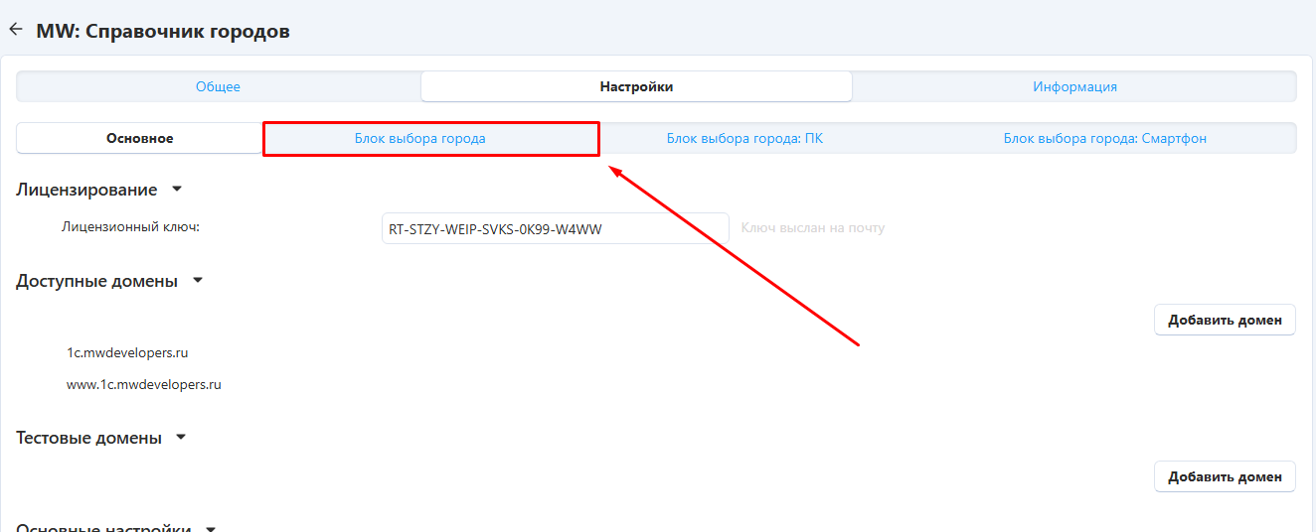
Task: Switch to Блок выбора города: ПК tab
Action: click(743, 138)
